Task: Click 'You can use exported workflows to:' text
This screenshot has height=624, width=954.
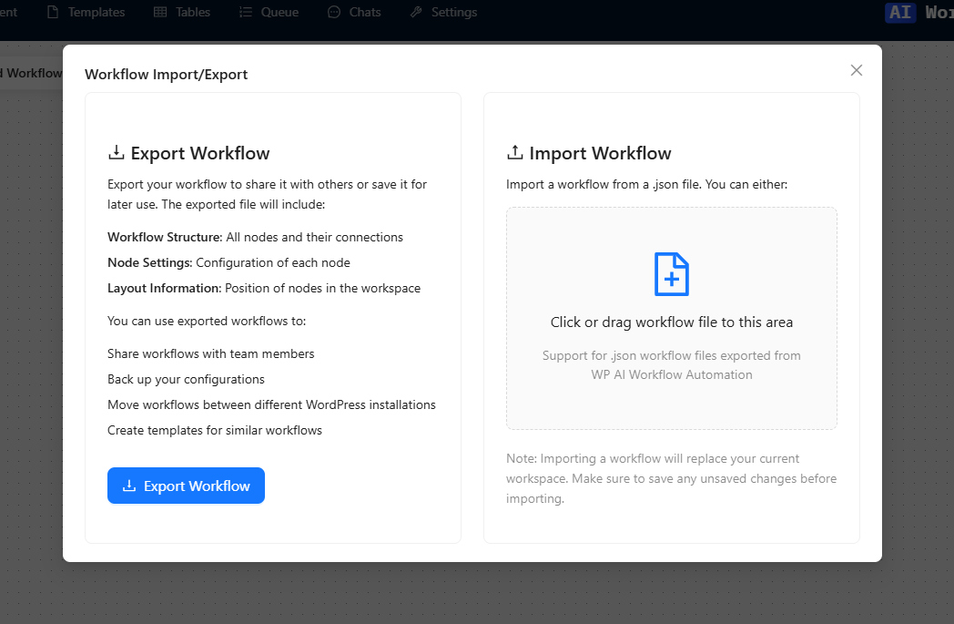Action: (x=207, y=321)
